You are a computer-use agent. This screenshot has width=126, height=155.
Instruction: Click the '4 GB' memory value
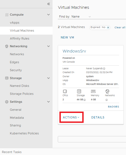(93, 99)
